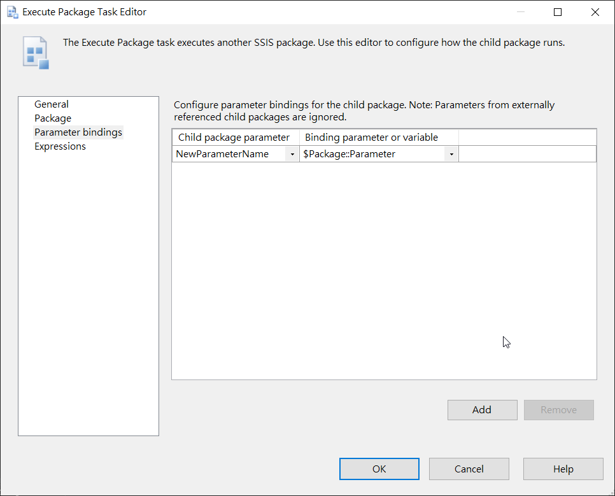This screenshot has width=615, height=496.
Task: Switch to the Package page
Action: [53, 118]
